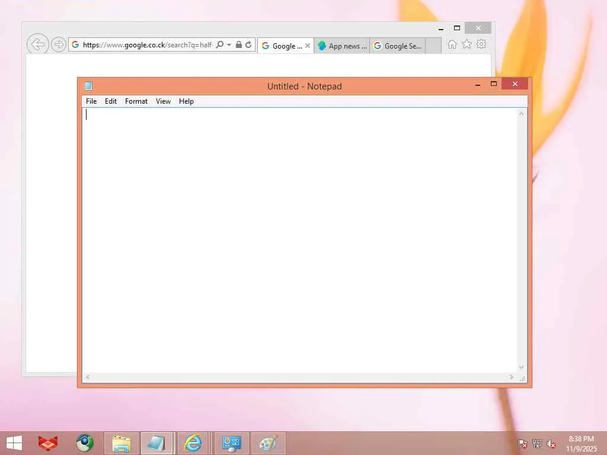
Task: Switch to the Google Se... tab
Action: pos(398,46)
